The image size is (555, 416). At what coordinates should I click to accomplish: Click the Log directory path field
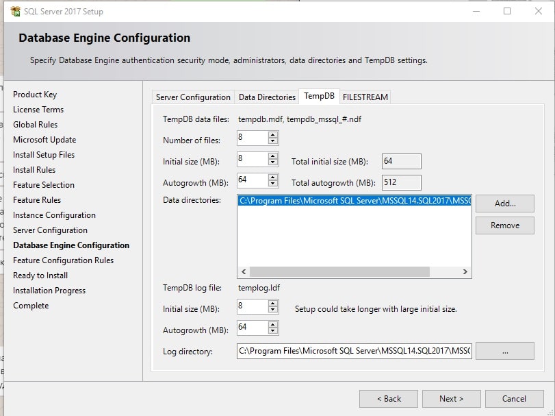[354, 352]
